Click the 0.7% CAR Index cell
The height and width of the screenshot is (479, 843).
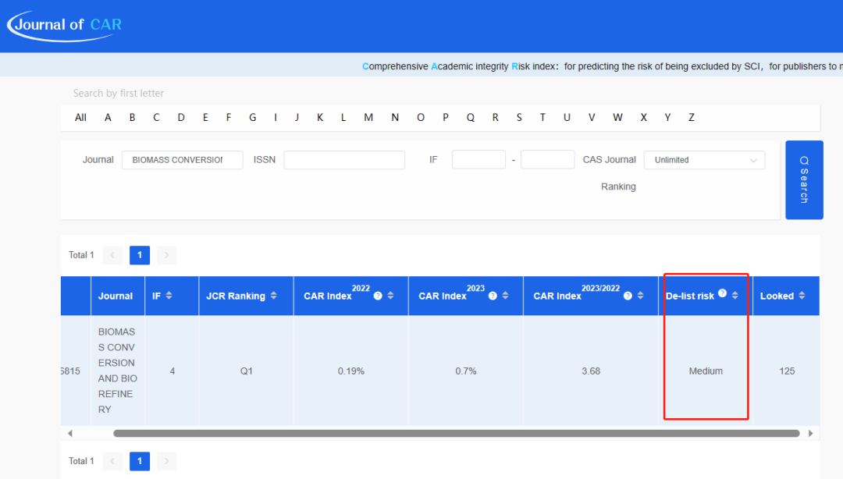(x=465, y=371)
